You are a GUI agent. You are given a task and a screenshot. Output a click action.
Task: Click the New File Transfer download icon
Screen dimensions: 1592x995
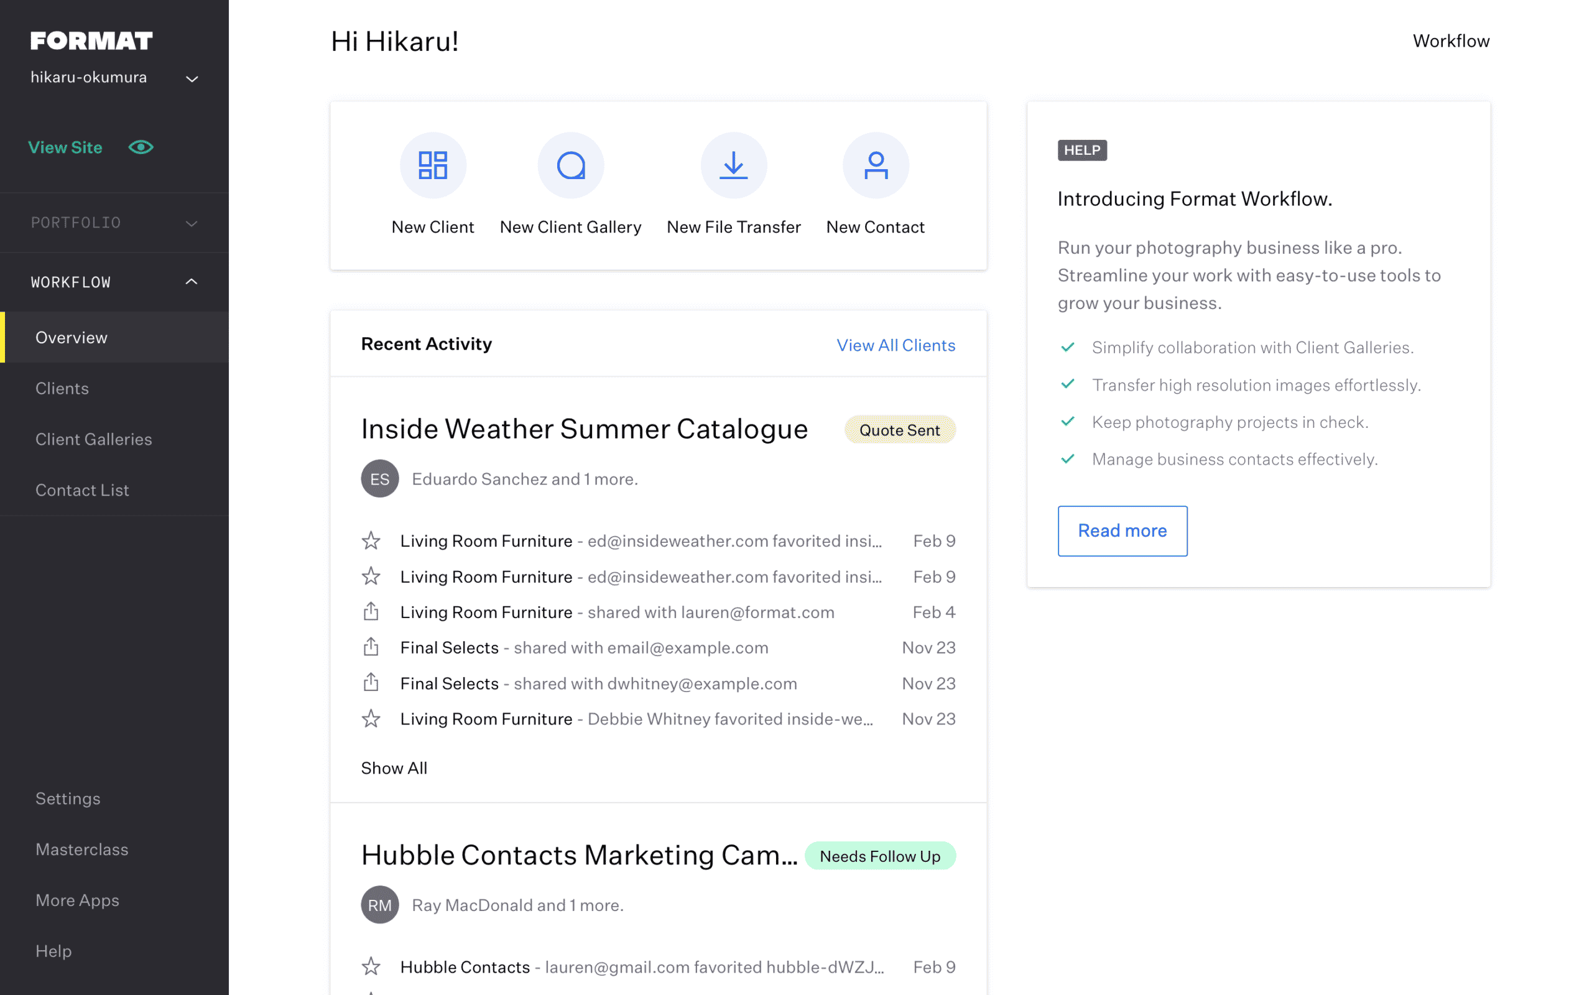tap(734, 165)
